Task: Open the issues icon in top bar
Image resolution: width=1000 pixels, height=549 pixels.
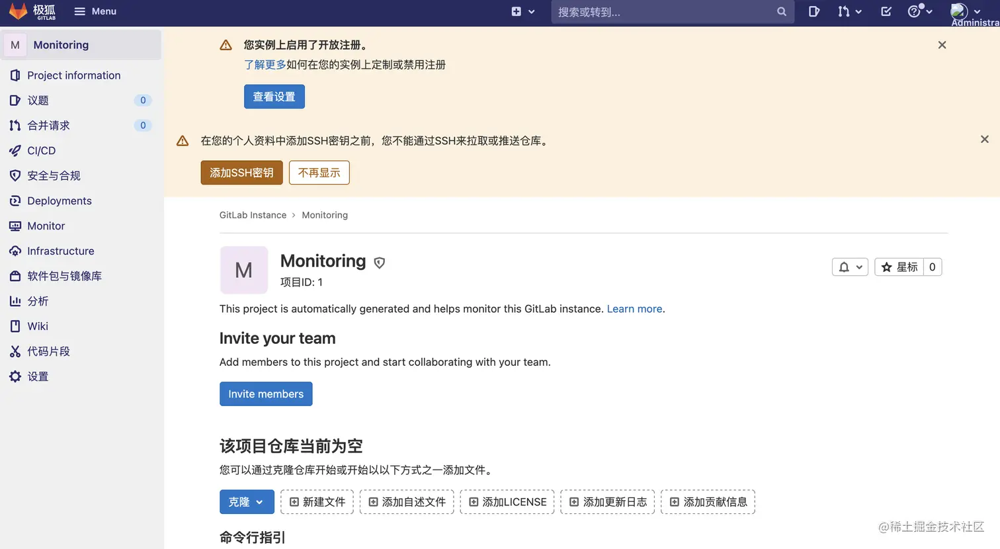Action: point(814,11)
